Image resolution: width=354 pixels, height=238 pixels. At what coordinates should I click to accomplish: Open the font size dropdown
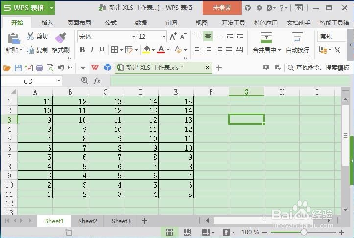click(164, 37)
